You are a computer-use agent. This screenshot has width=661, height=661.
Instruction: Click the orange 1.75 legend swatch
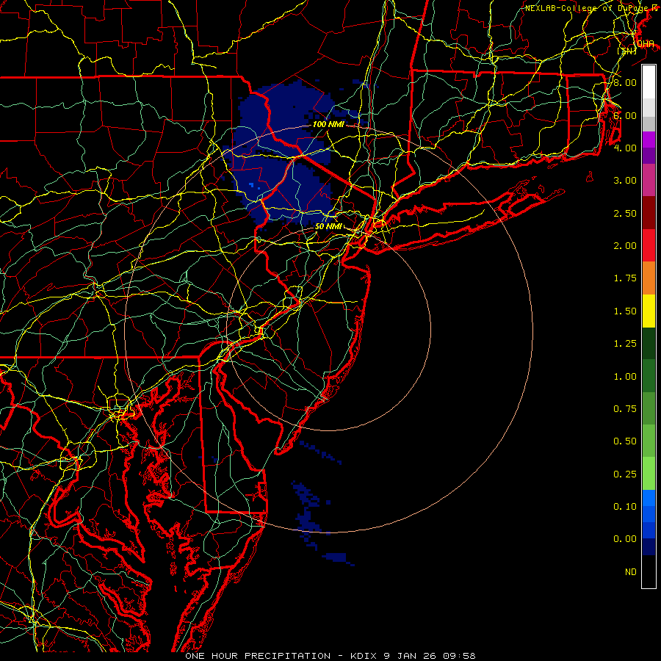pyautogui.click(x=649, y=278)
